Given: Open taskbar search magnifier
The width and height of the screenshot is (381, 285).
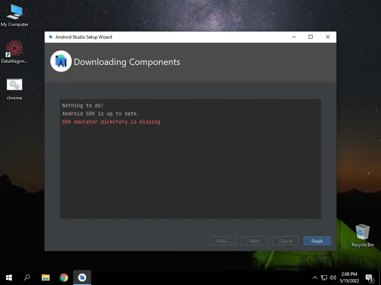Looking at the screenshot, I should click(27, 278).
